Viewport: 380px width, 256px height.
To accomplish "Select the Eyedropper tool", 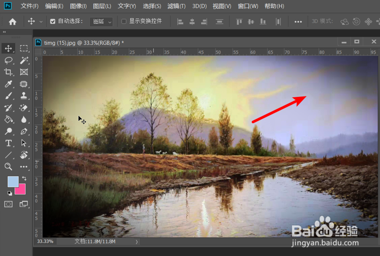I will coord(8,84).
